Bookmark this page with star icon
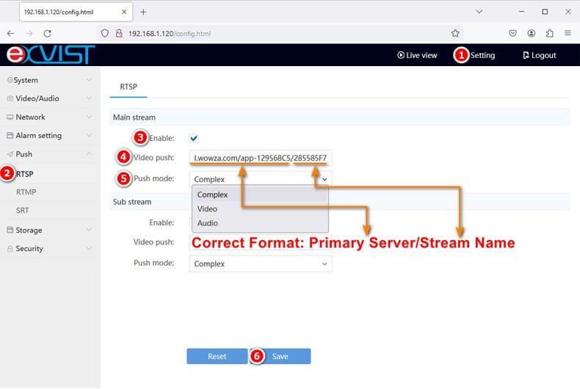 point(455,33)
